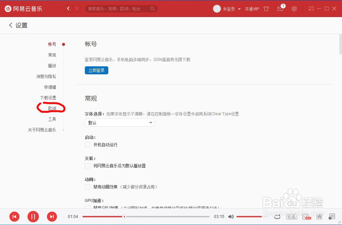Viewport: 342px width, 225px height.
Task: Adjust the volume slider bar
Action: pyautogui.click(x=252, y=217)
